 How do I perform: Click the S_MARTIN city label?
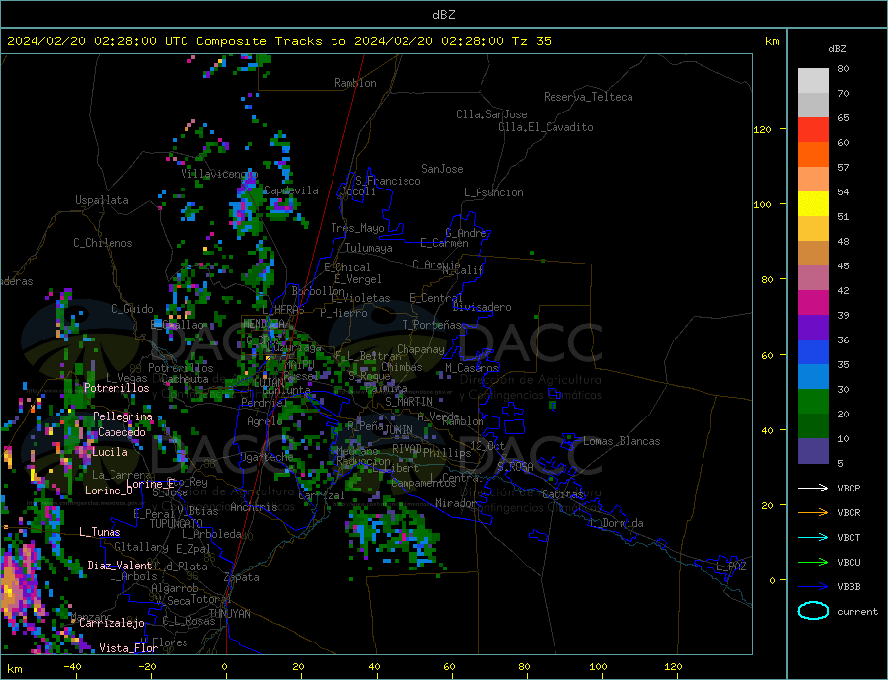[x=408, y=402]
